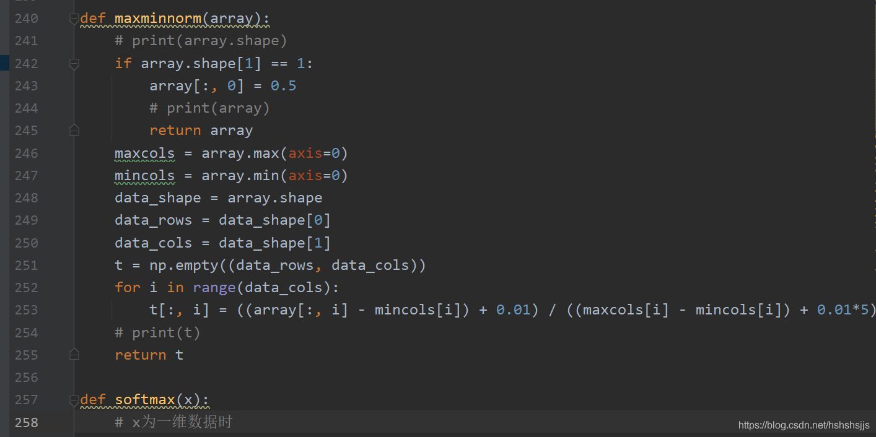
Task: Click the '# print(t)' comment
Action: [x=157, y=333]
